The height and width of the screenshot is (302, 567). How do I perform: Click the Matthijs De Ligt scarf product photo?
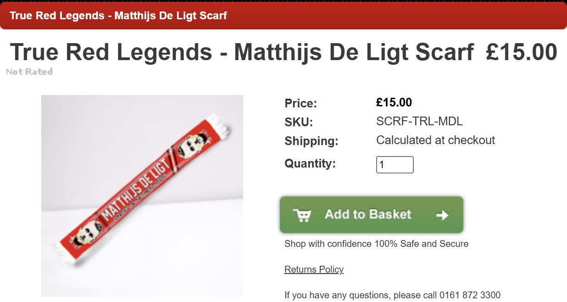(142, 196)
